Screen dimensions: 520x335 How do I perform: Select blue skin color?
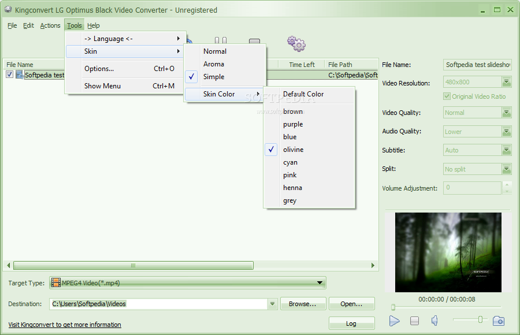pos(309,137)
